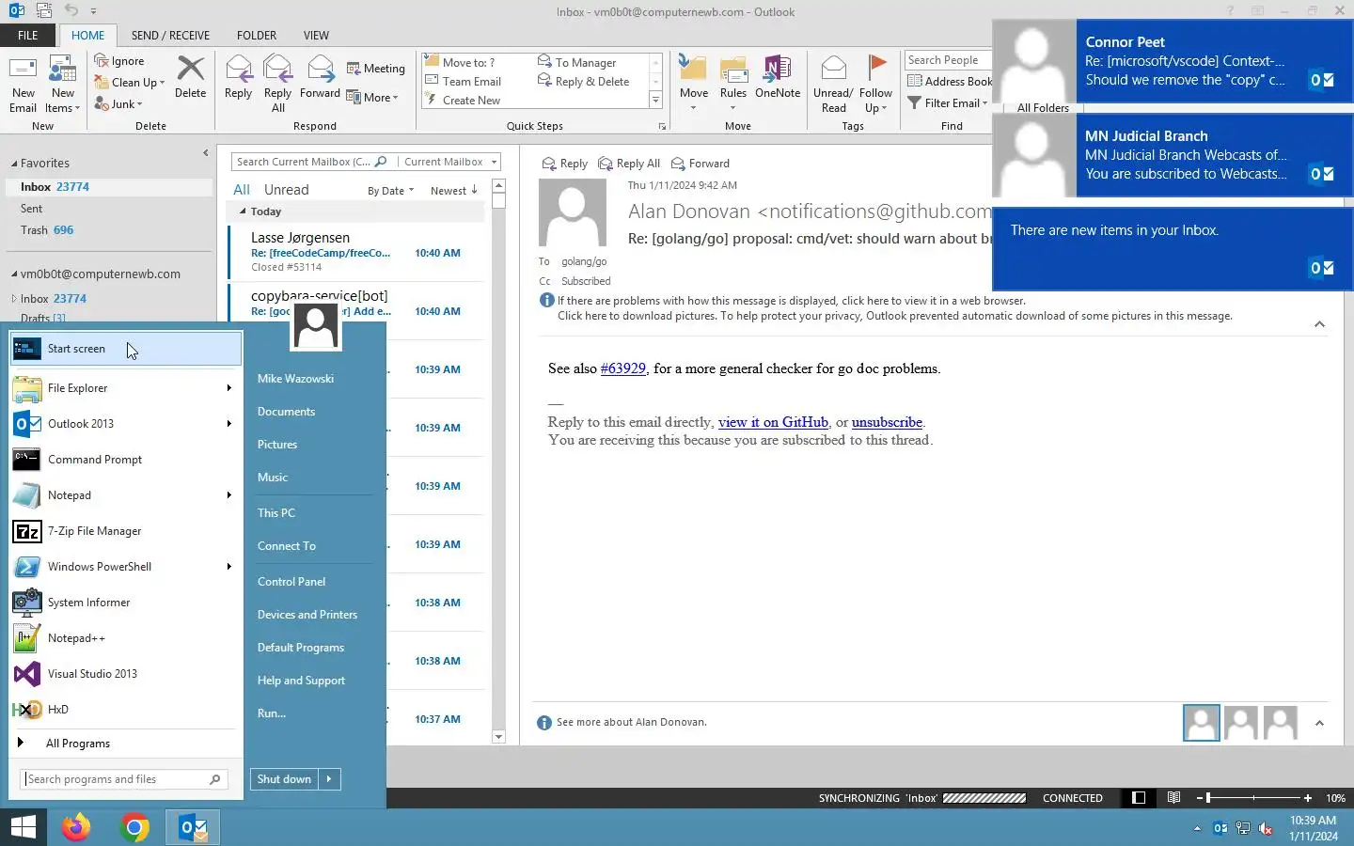Open Devices and Printers from Start menu

pyautogui.click(x=307, y=615)
